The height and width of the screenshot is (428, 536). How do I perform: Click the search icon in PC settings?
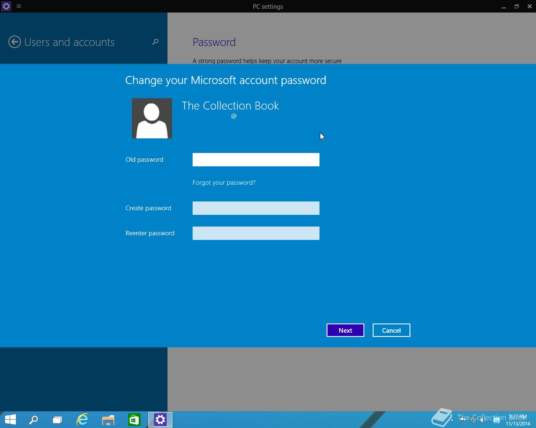155,42
